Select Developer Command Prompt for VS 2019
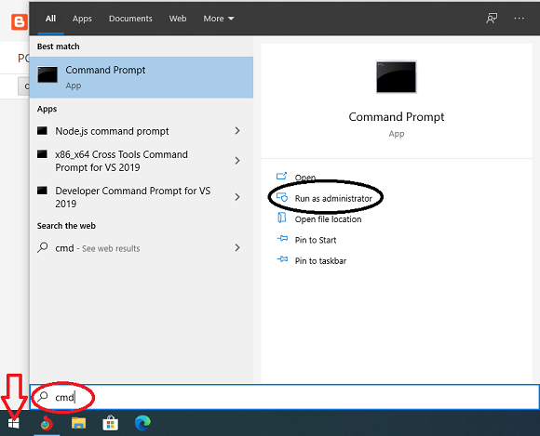 142,197
